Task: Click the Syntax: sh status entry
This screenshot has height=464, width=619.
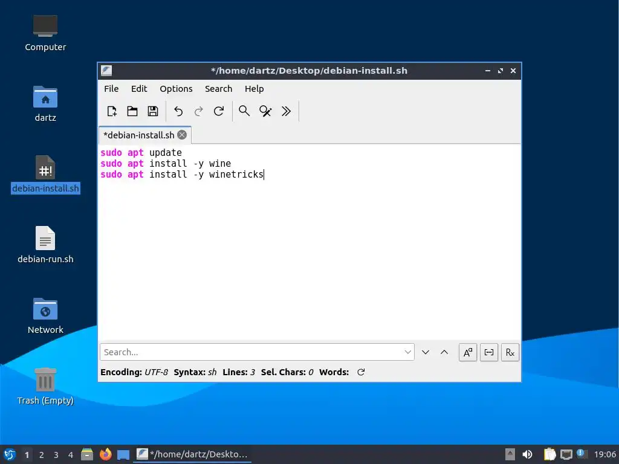Action: [195, 372]
